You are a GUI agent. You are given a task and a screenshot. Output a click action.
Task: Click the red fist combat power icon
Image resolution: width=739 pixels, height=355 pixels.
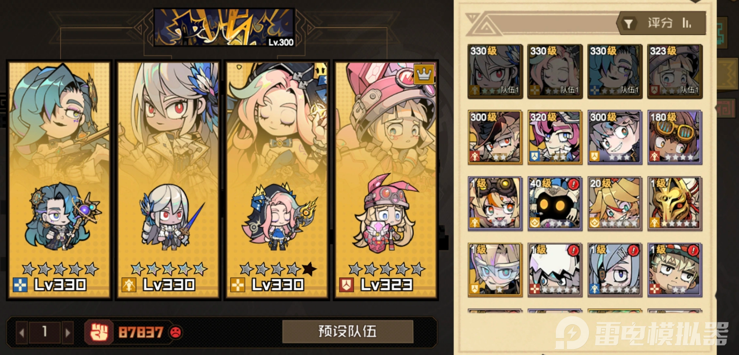[x=99, y=332]
